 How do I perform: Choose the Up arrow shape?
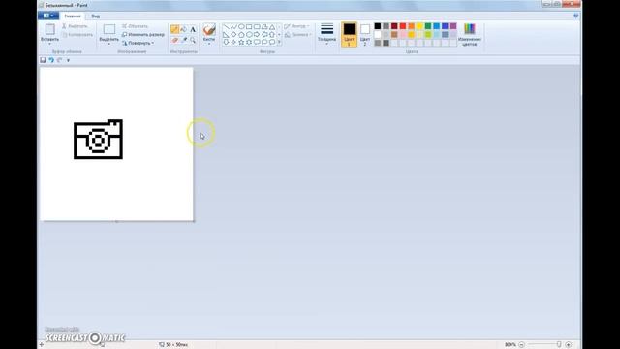tap(272, 35)
